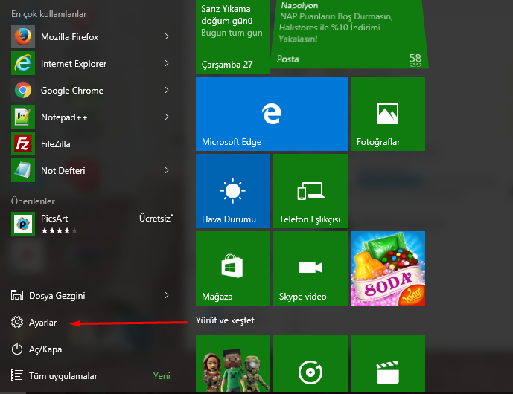Click the Önerilenler heading
Viewport: 513px width, 394px height.
tap(33, 201)
